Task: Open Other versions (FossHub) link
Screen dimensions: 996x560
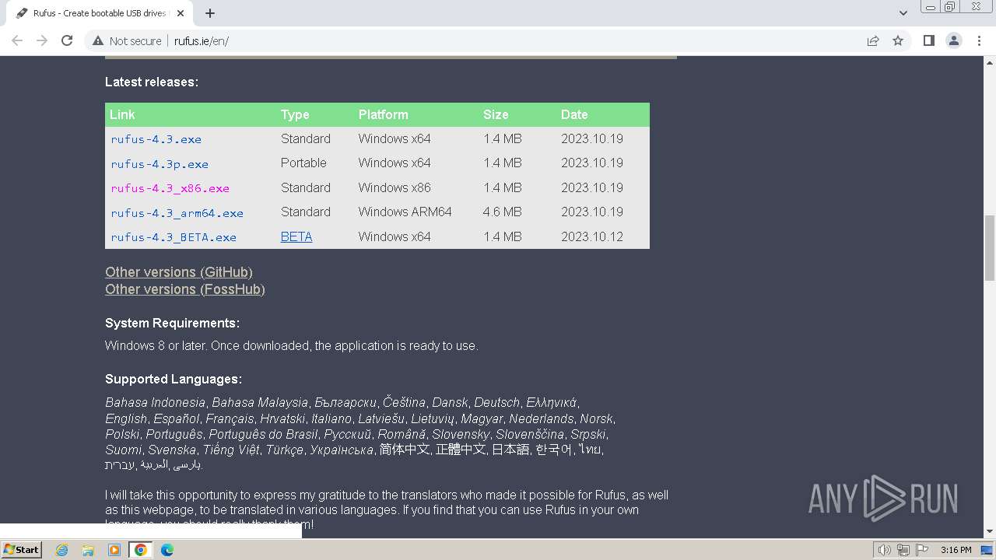Action: point(185,289)
